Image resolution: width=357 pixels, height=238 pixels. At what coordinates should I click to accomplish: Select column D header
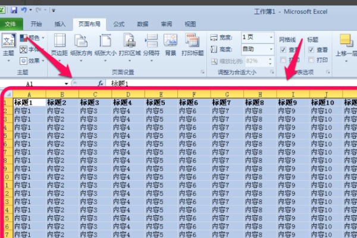[x=128, y=94]
